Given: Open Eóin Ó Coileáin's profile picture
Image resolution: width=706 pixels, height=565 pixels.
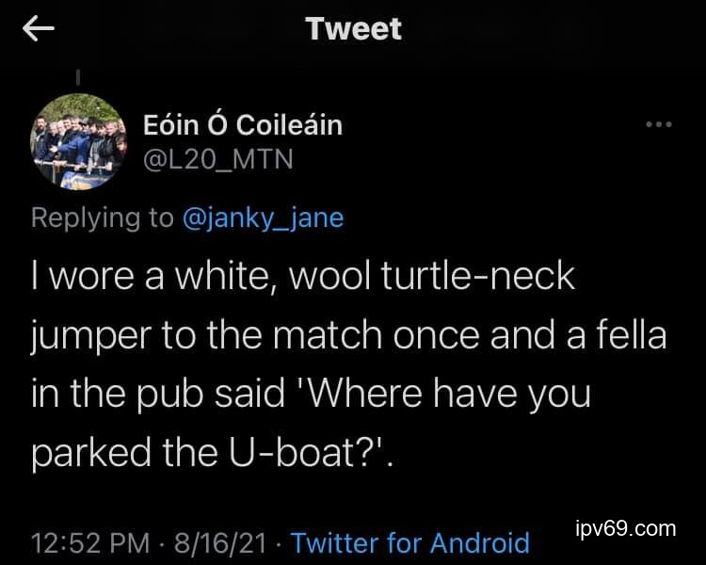Looking at the screenshot, I should (80, 139).
